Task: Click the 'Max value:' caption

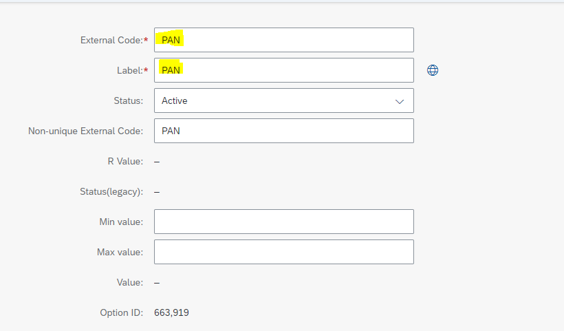Action: (120, 252)
